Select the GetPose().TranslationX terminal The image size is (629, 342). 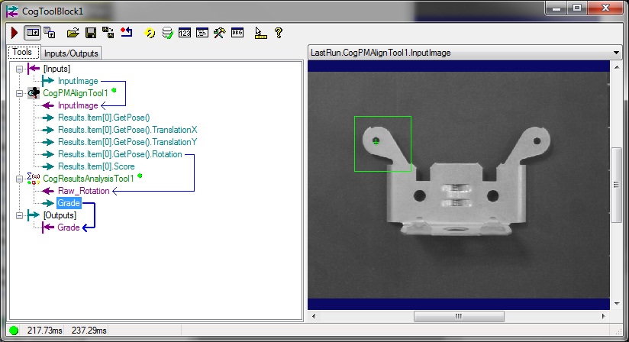pos(127,130)
